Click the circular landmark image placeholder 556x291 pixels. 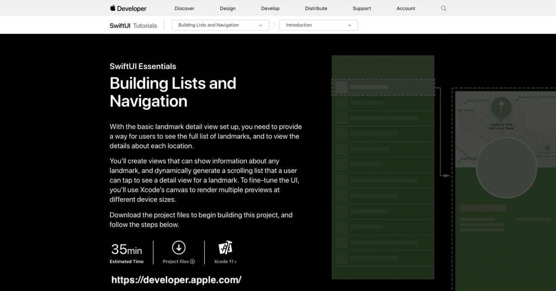pos(506,168)
